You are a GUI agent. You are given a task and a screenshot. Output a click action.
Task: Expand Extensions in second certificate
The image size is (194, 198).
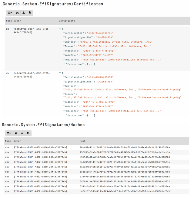pyautogui.click(x=64, y=115)
